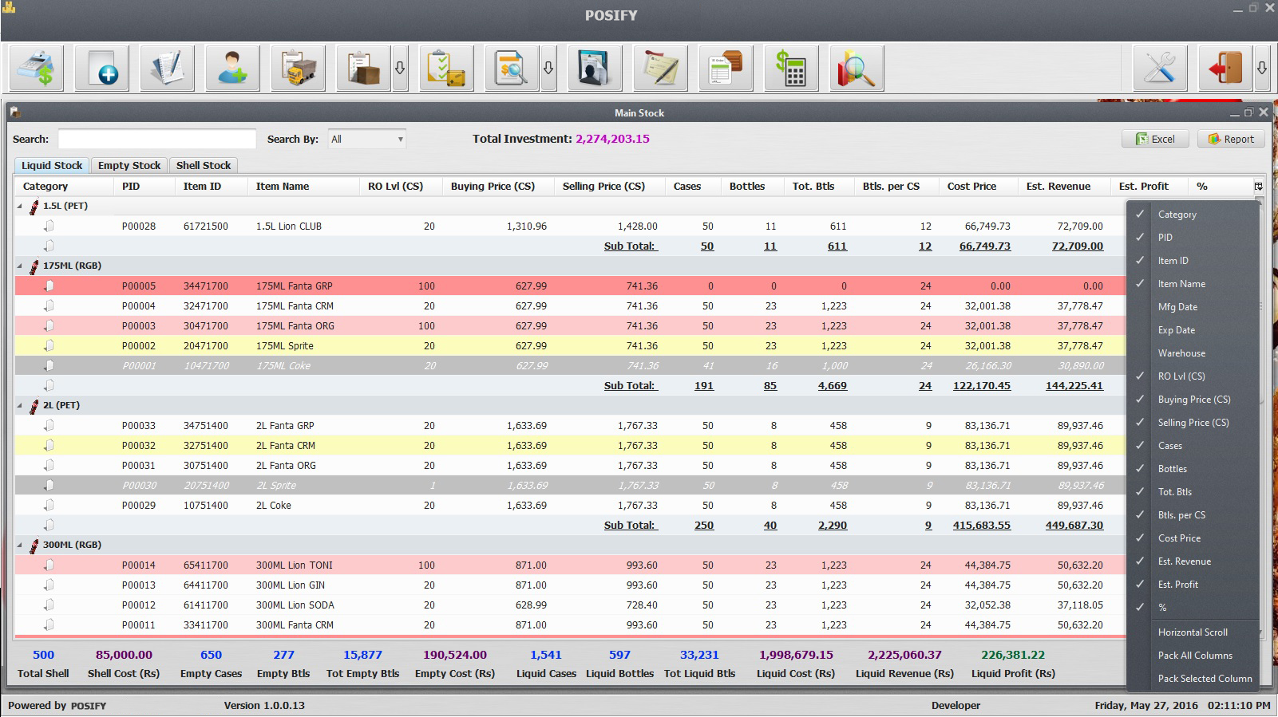1278x717 pixels.
Task: Click the add customer person icon
Action: [x=233, y=69]
